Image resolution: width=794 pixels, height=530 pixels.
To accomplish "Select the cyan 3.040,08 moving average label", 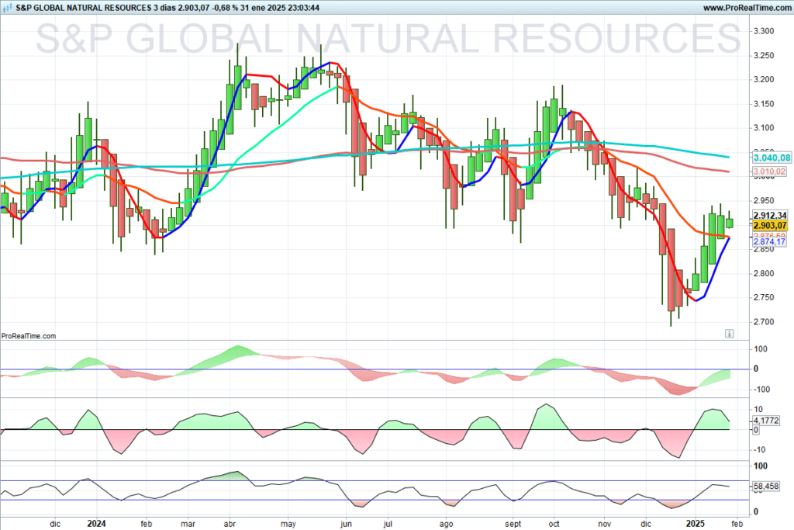I will pos(772,158).
